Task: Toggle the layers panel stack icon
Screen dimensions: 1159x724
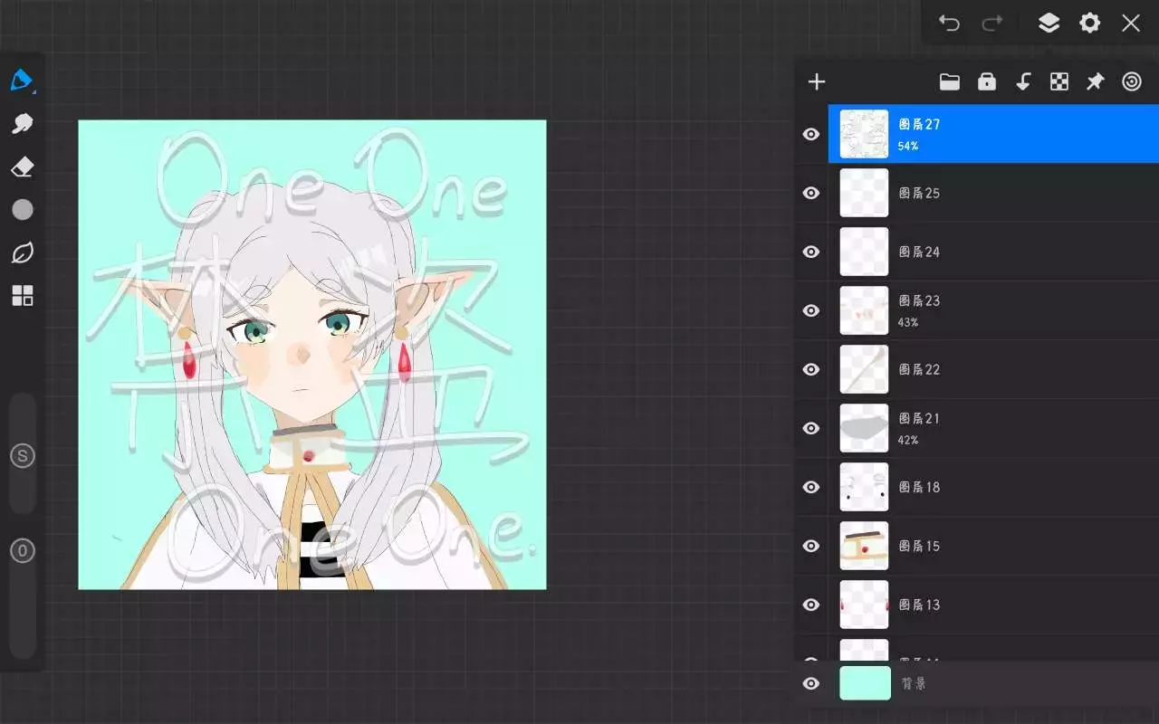Action: tap(1049, 24)
